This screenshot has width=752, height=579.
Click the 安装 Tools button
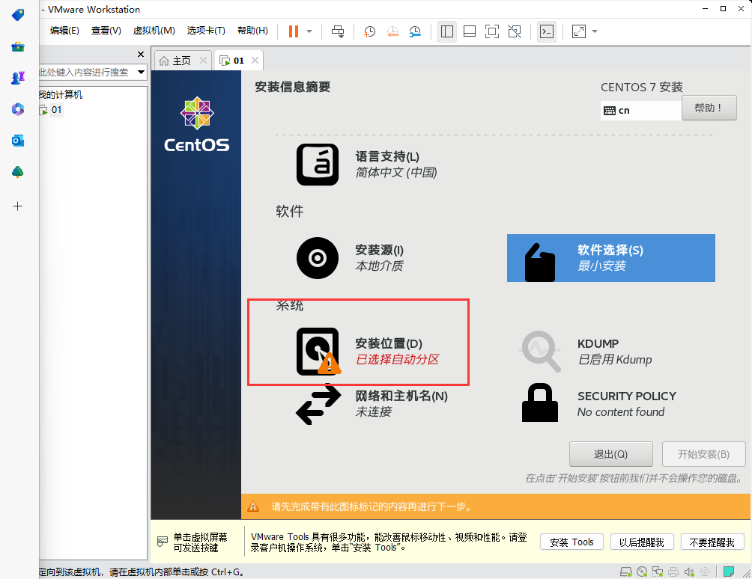click(571, 542)
